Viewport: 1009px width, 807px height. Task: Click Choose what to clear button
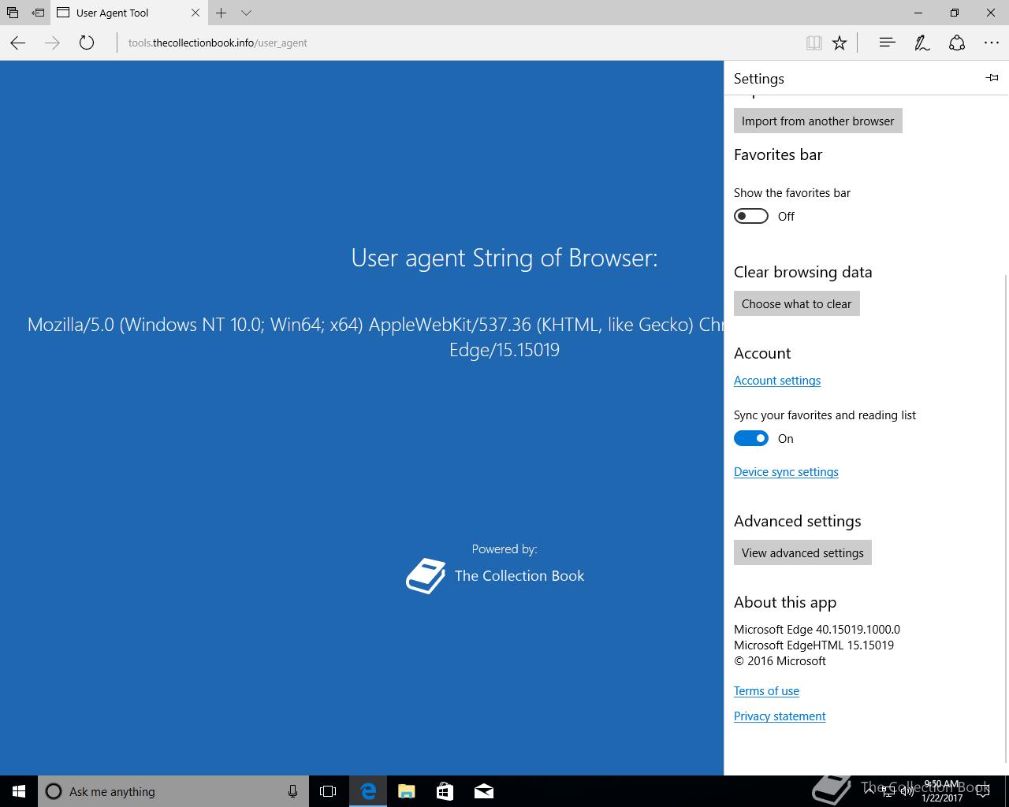coord(796,303)
